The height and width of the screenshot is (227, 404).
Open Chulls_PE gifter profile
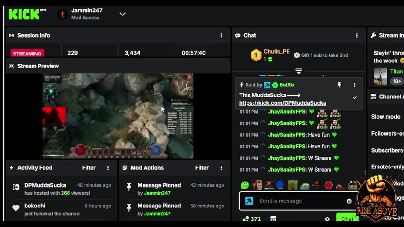click(276, 52)
